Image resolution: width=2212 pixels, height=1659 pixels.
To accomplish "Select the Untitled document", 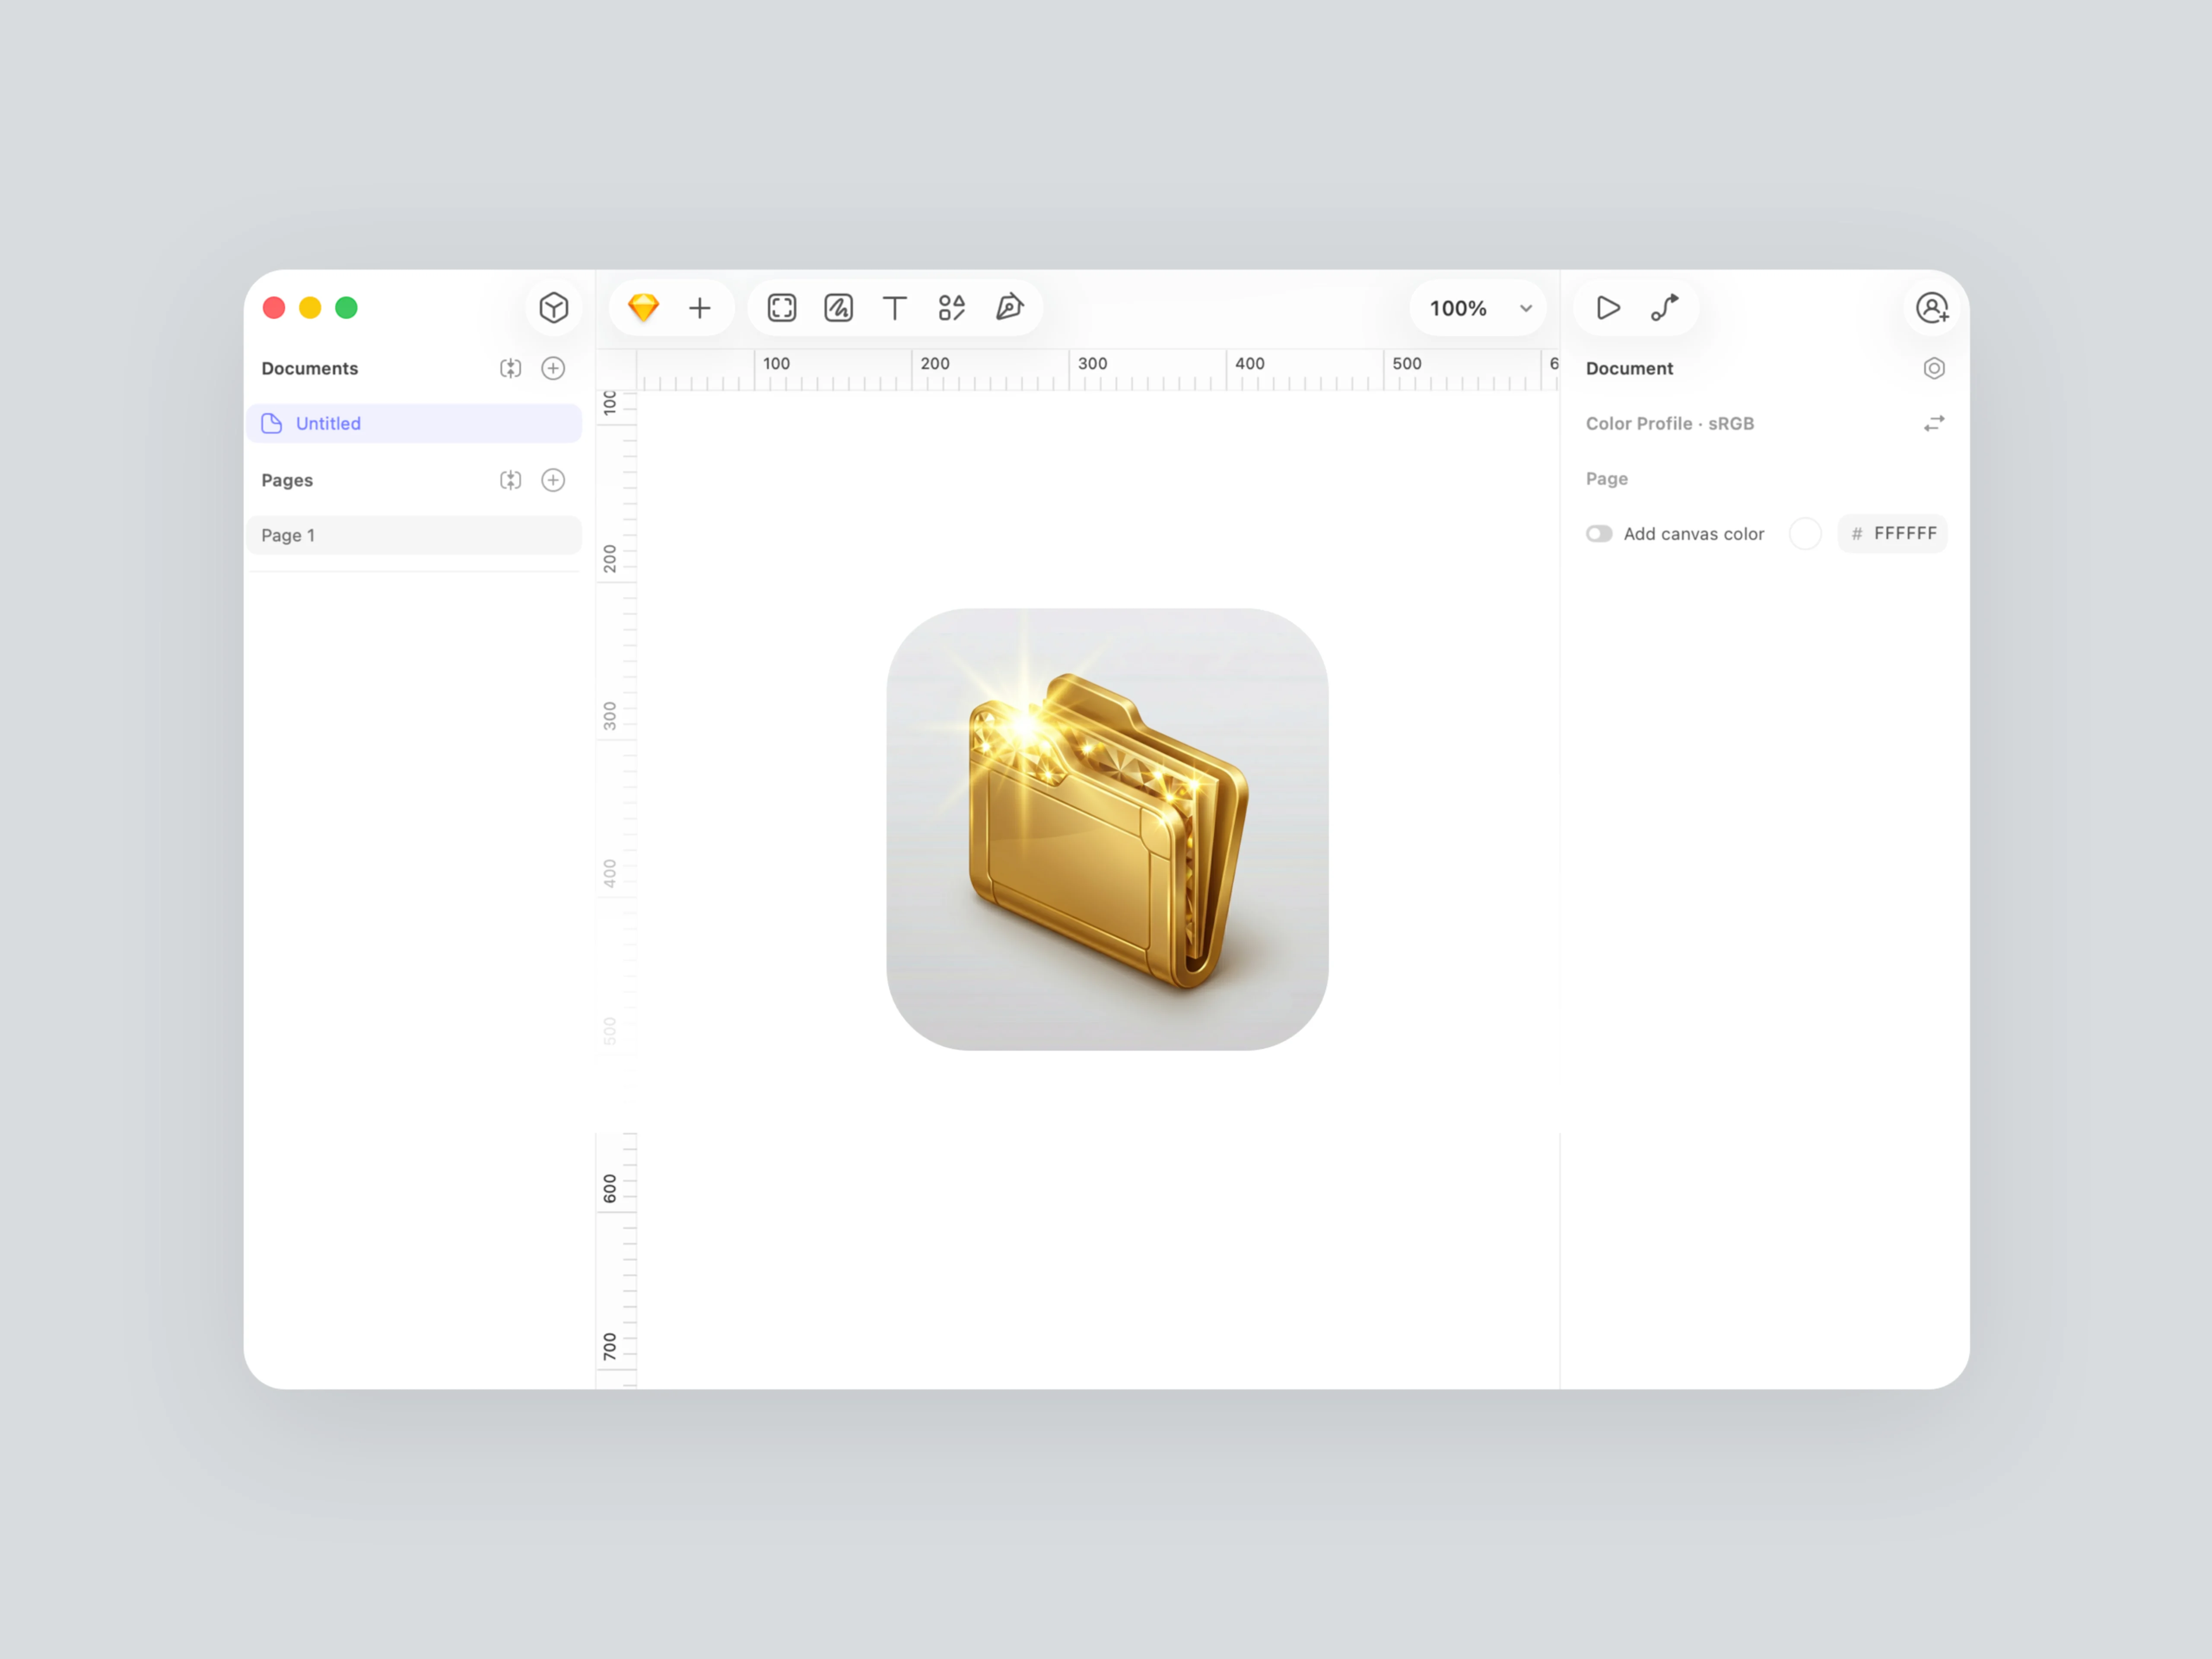I will (x=414, y=423).
